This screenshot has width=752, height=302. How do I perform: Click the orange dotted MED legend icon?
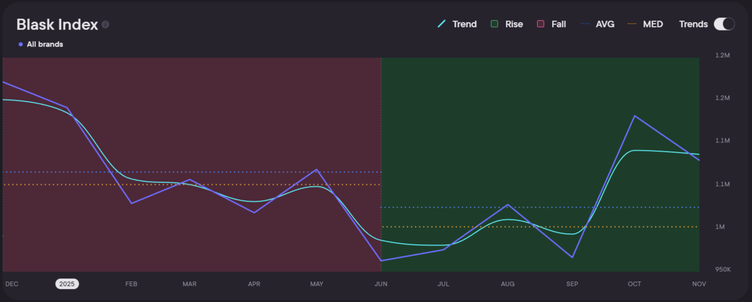point(632,24)
